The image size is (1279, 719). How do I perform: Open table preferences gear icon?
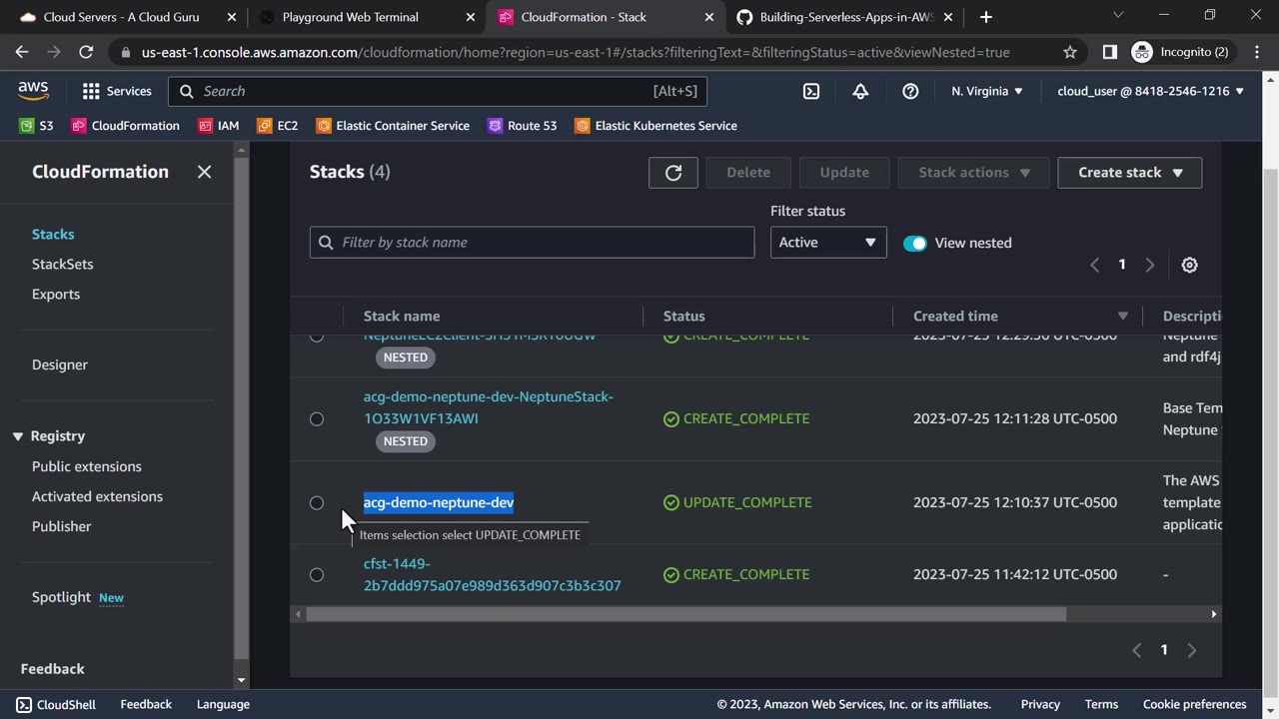(x=1189, y=265)
